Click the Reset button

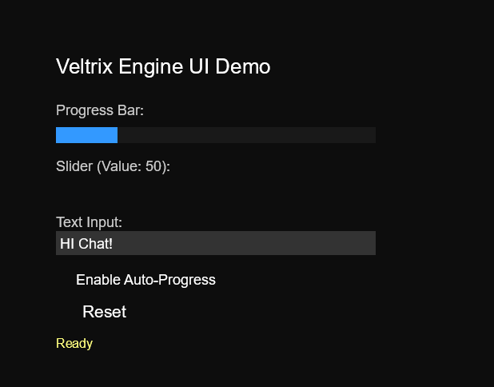pyautogui.click(x=104, y=312)
